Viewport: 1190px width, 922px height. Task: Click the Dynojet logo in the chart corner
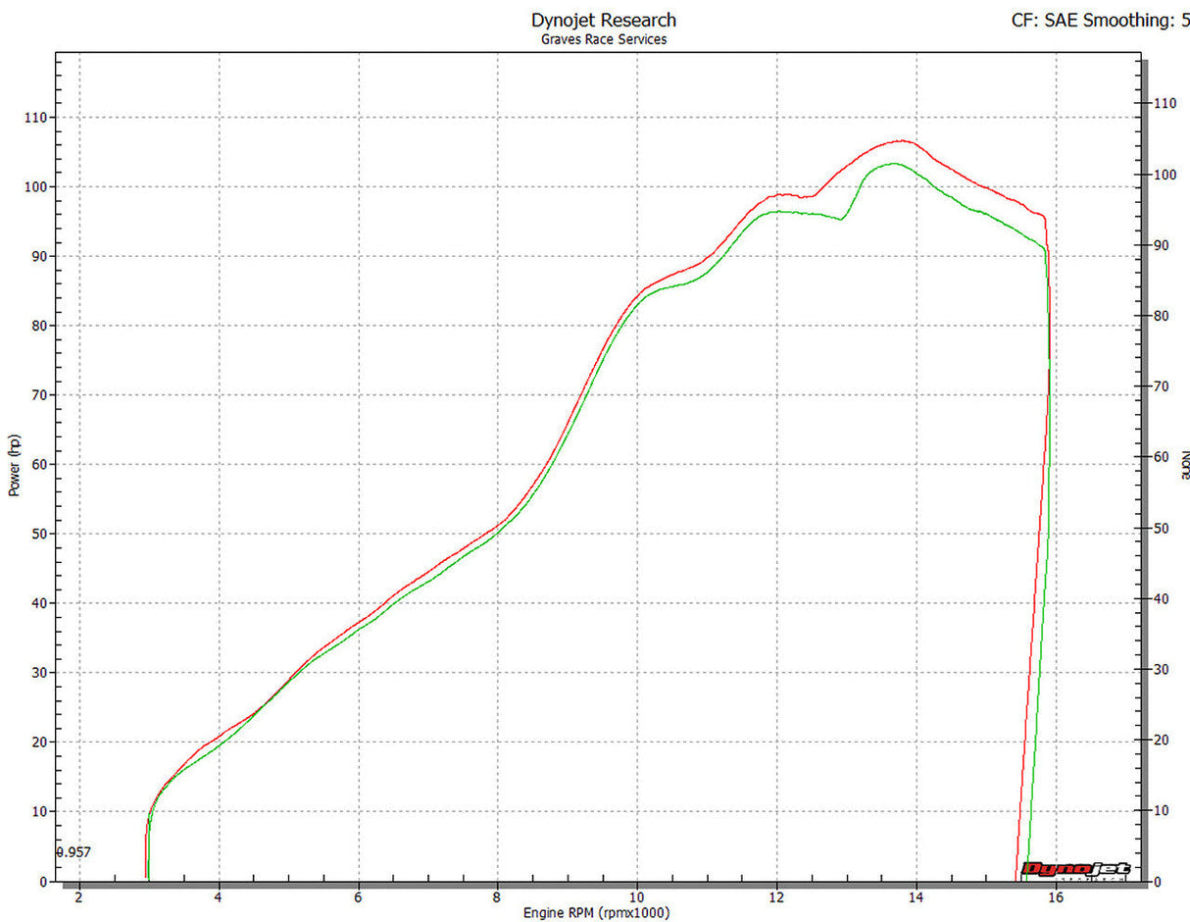coord(1075,869)
